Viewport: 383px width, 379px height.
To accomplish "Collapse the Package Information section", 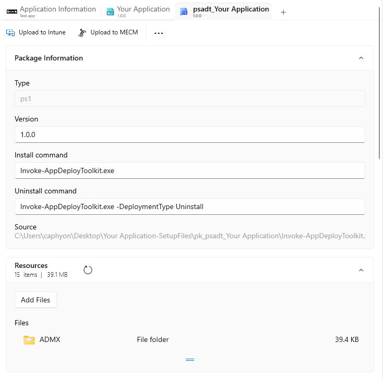I will pyautogui.click(x=361, y=58).
